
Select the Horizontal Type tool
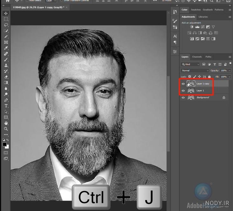pyautogui.click(x=6, y=106)
